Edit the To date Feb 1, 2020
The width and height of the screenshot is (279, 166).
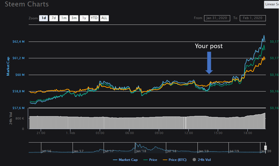(x=253, y=18)
